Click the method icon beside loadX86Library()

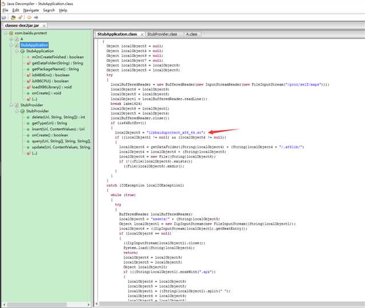pos(29,87)
